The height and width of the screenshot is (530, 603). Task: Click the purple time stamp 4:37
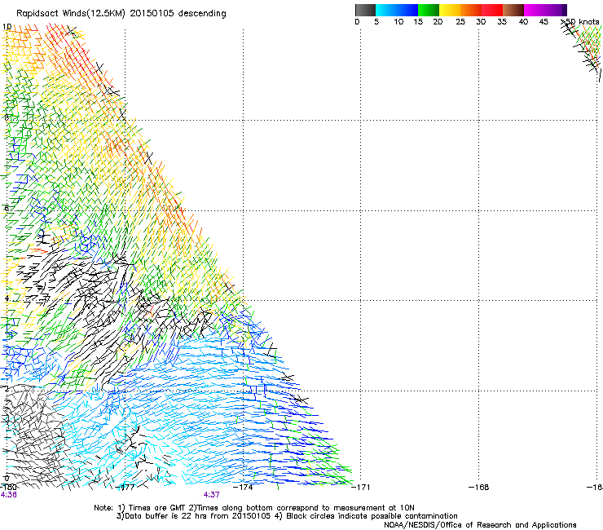coord(212,495)
